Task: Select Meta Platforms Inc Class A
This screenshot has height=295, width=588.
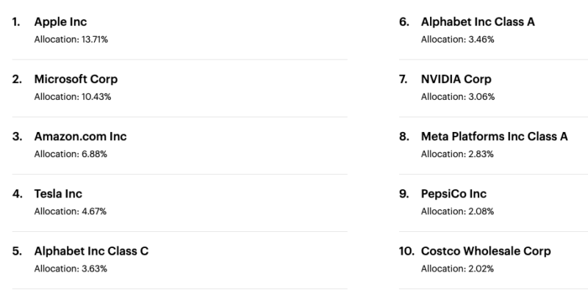Action: 494,136
